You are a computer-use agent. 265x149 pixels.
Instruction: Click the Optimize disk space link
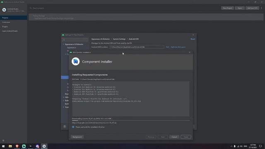(178, 47)
